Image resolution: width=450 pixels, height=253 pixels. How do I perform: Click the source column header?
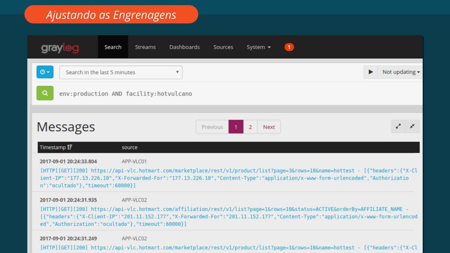point(130,148)
